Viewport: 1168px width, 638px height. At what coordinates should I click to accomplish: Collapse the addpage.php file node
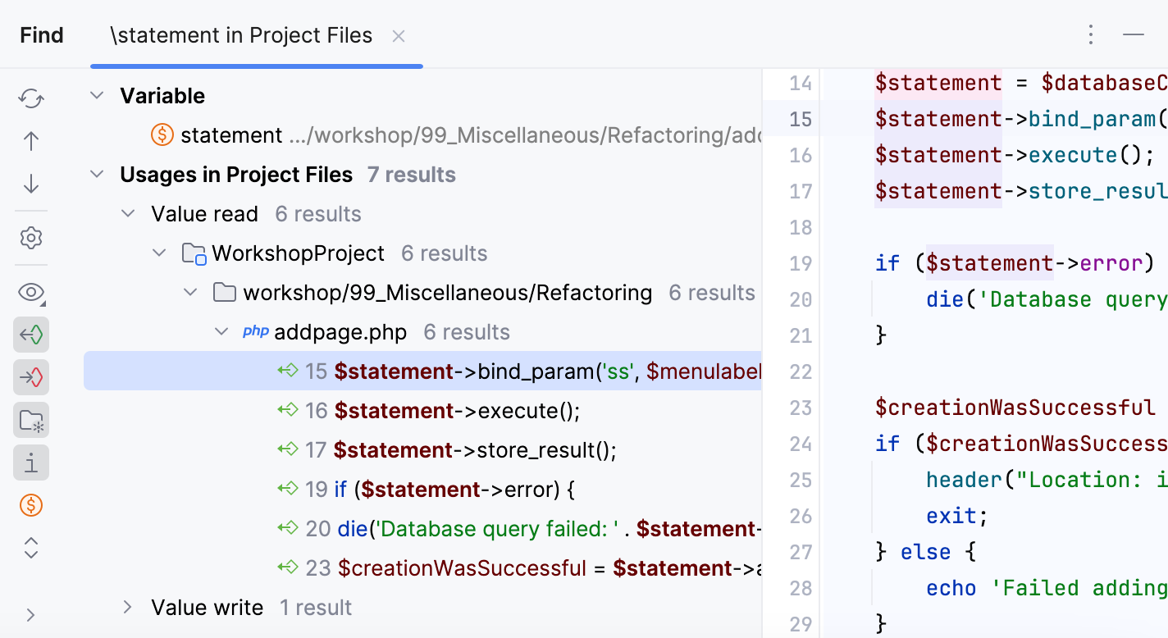coord(221,332)
